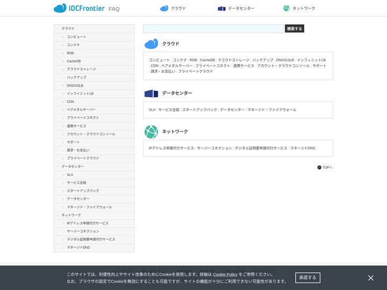Expand the CacheDB sidebar item
This screenshot has width=387, height=290.
pyautogui.click(x=63, y=61)
